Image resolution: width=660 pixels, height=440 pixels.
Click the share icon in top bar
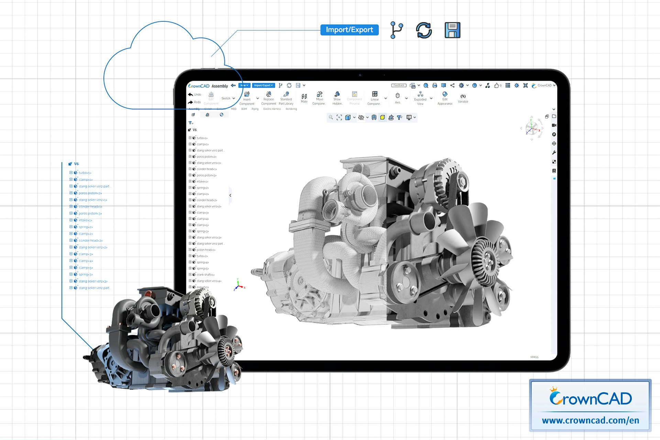coord(452,86)
